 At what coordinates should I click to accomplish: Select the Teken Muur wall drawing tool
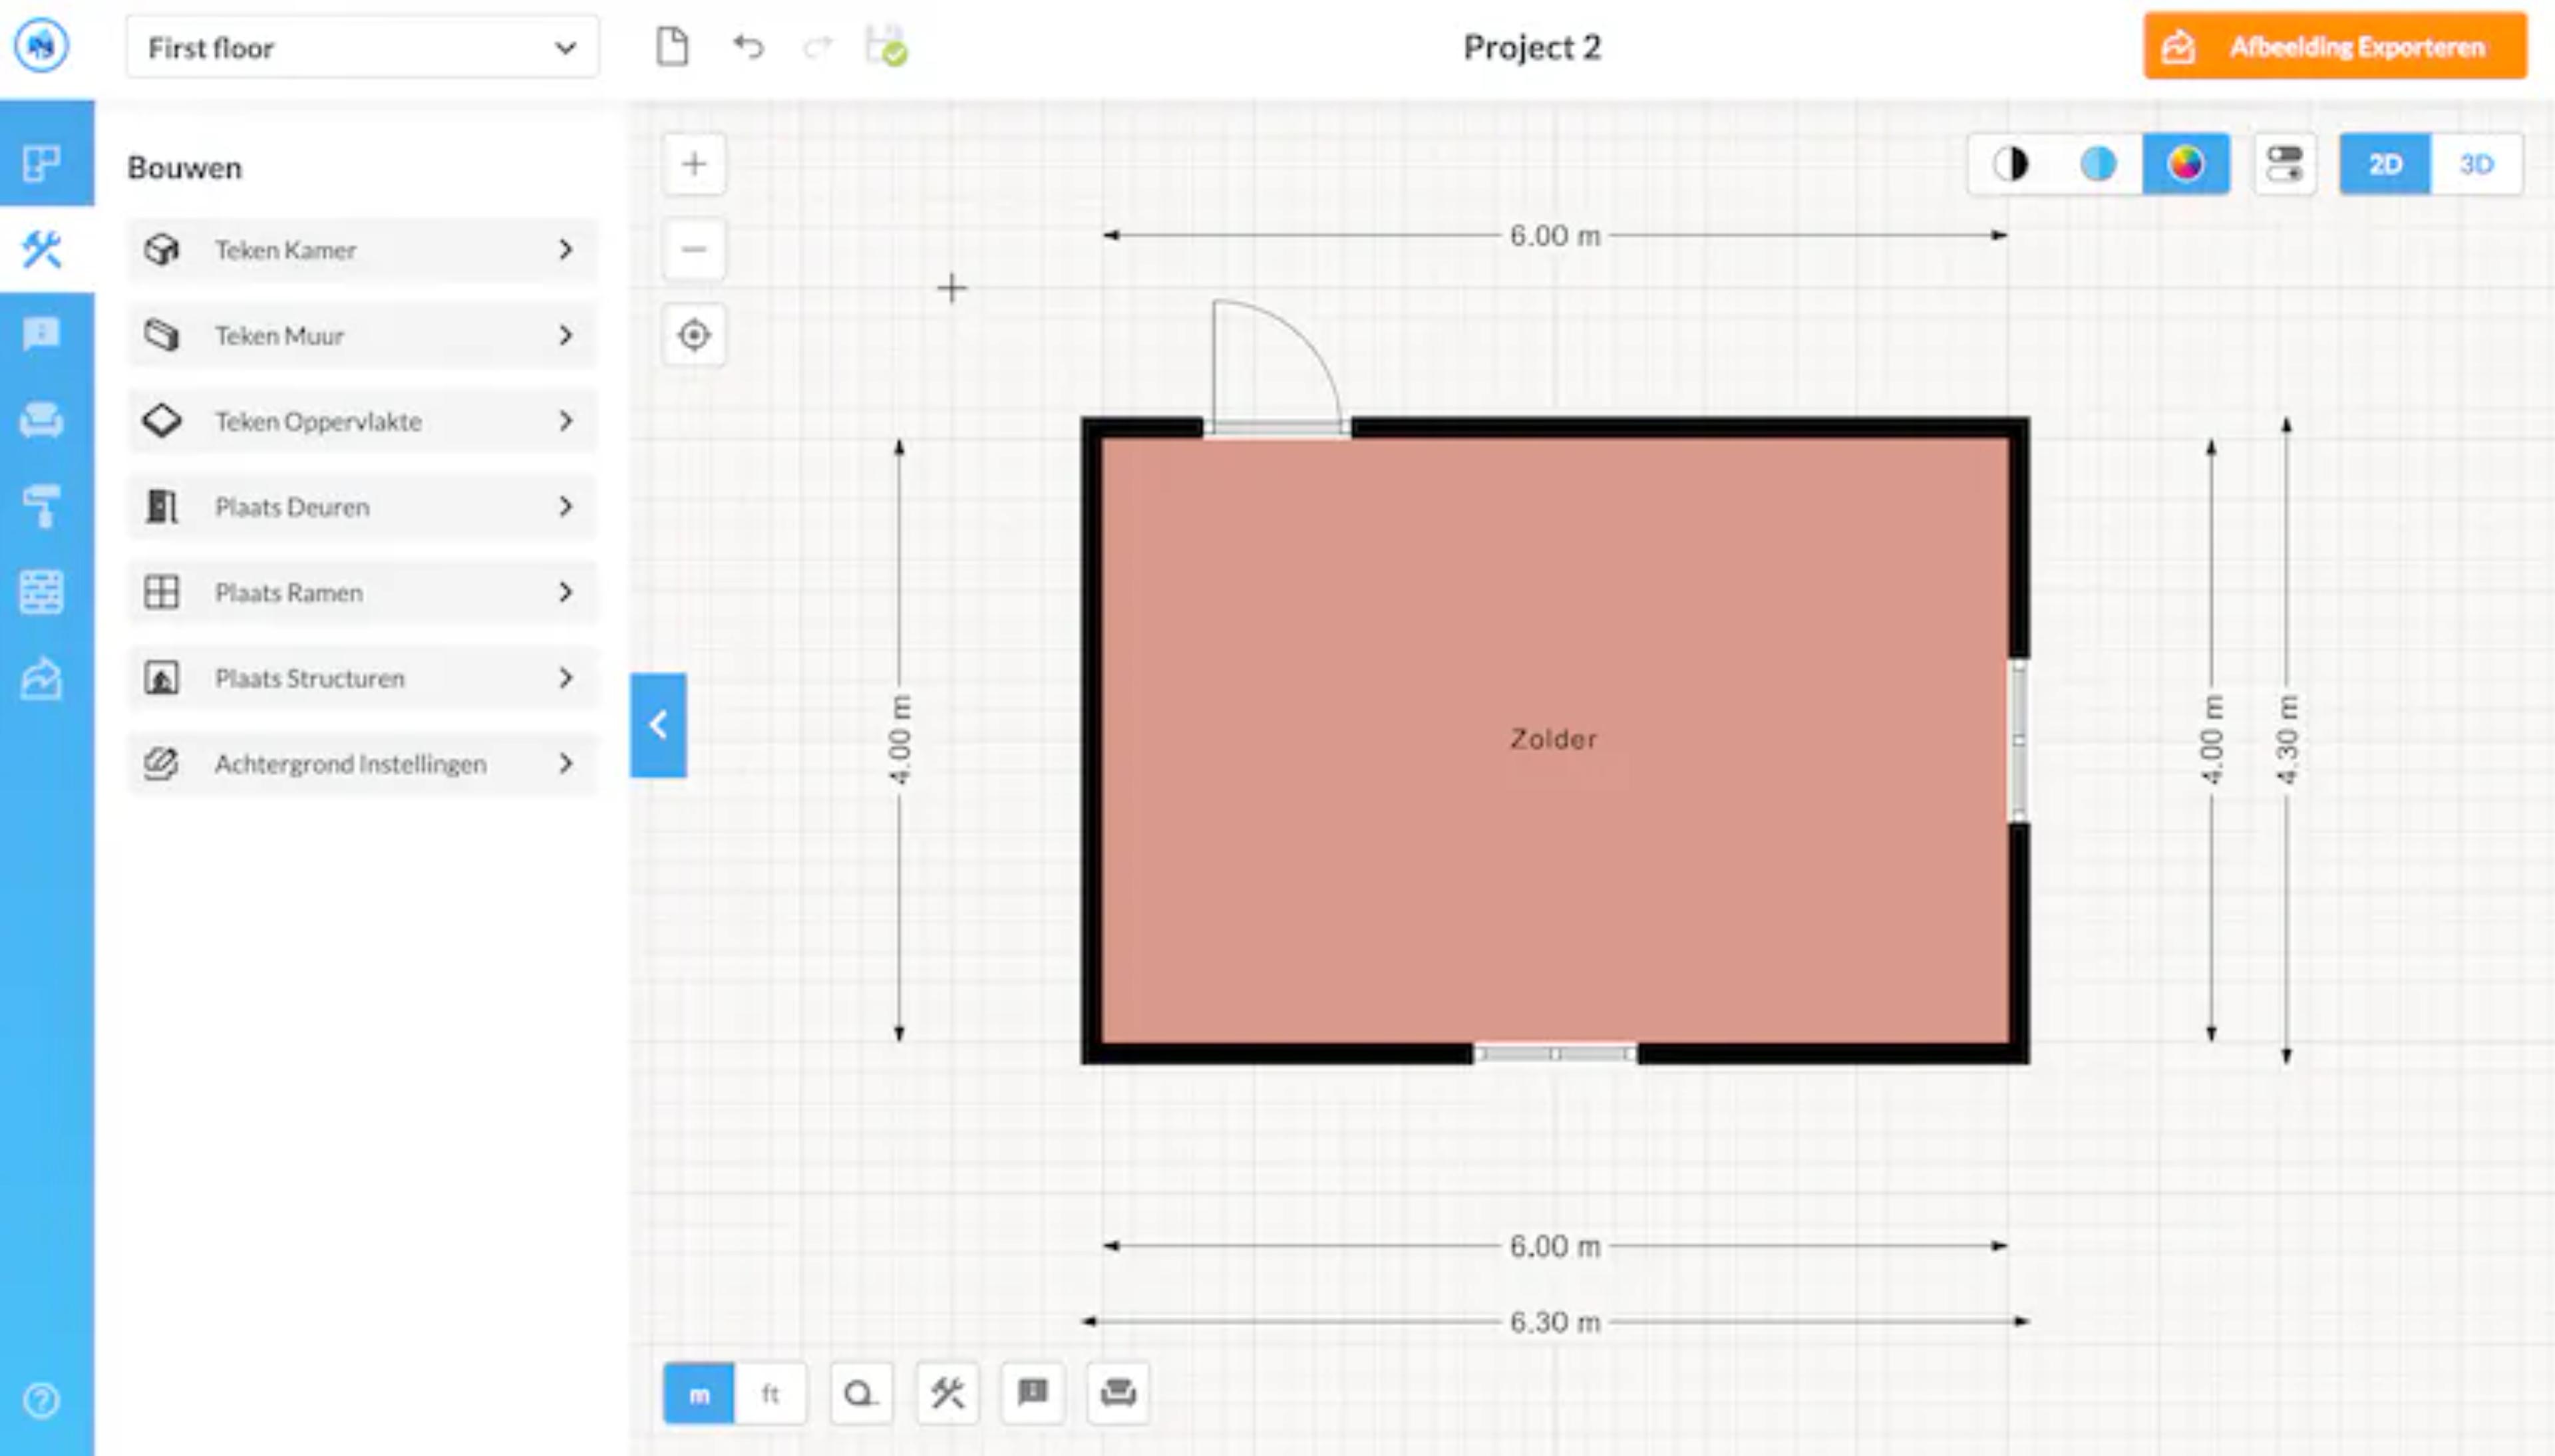pyautogui.click(x=360, y=335)
